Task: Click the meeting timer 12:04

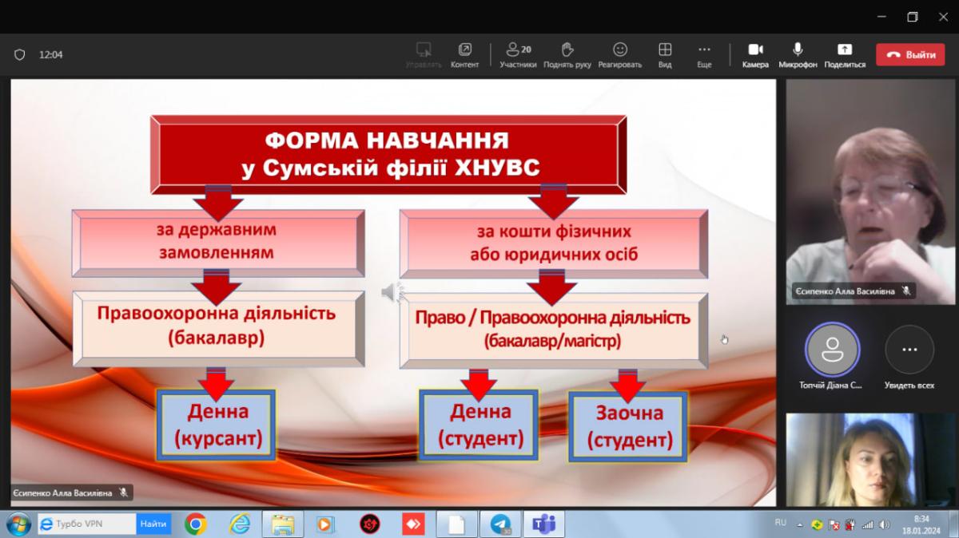Action: pyautogui.click(x=51, y=55)
